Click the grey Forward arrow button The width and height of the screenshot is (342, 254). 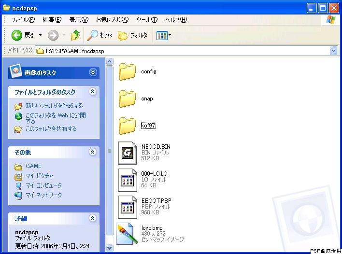53,35
